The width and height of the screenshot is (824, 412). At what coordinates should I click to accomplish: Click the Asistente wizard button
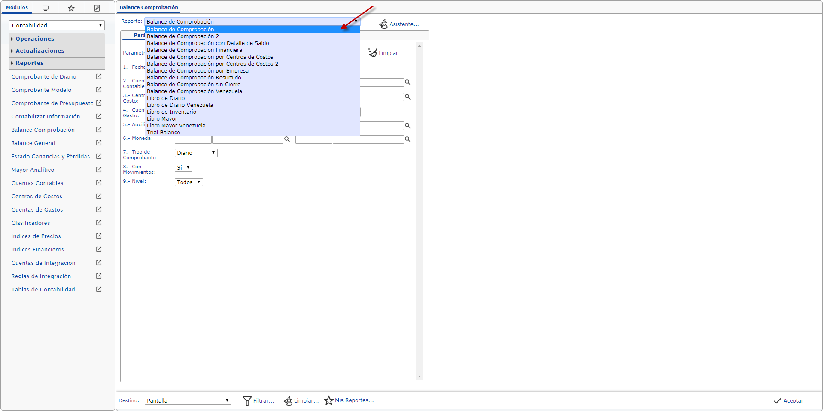click(399, 24)
